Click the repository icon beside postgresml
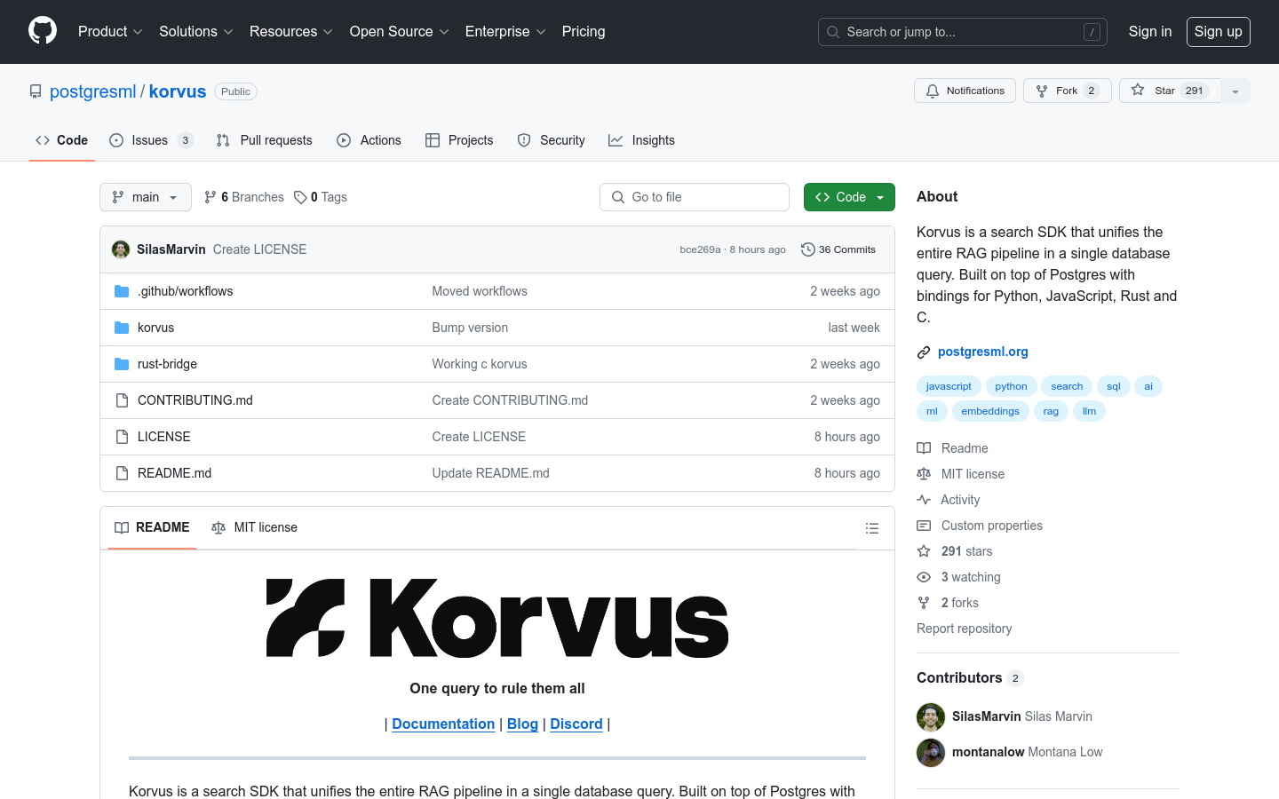This screenshot has height=799, width=1279. tap(36, 91)
